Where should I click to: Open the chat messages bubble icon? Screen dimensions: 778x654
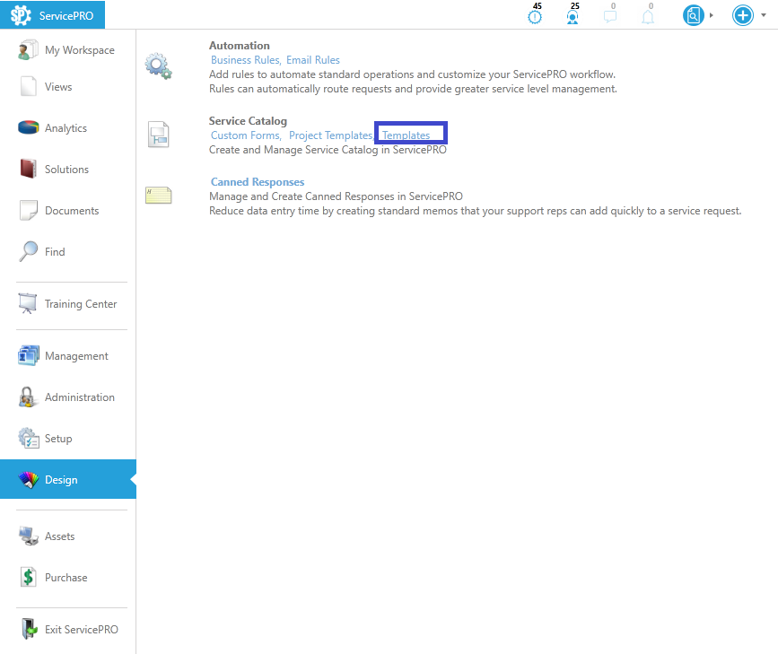(610, 16)
